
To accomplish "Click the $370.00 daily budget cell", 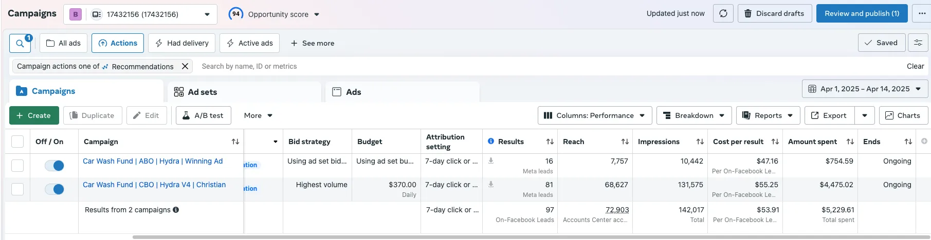I will tap(386, 189).
